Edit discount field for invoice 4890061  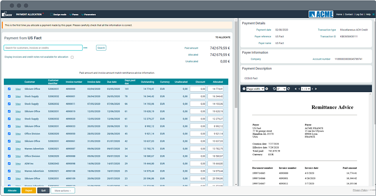(x=198, y=141)
